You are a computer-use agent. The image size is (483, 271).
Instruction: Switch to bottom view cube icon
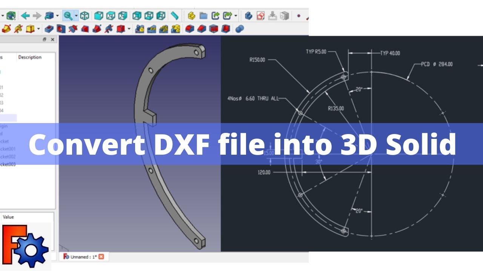tap(149, 16)
